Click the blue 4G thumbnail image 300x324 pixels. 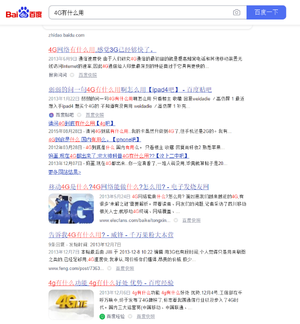(x=71, y=208)
